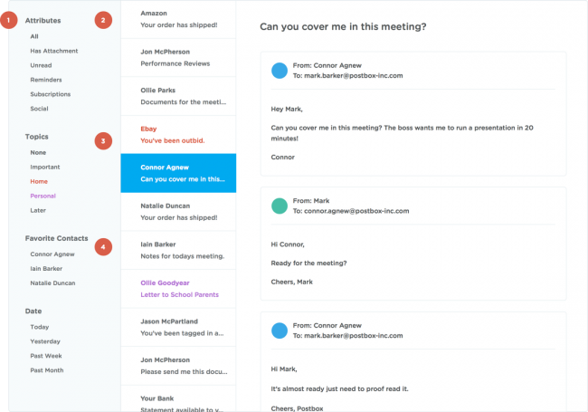The height and width of the screenshot is (412, 588).
Task: Click the red number 4 annotation marker
Action: (103, 245)
